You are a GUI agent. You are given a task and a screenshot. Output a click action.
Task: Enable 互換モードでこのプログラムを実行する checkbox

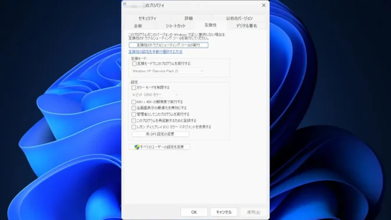(134, 63)
